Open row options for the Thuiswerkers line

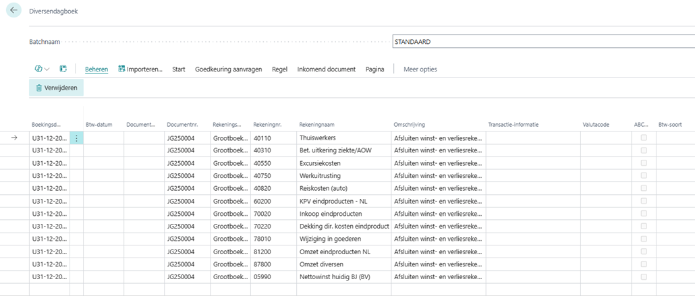pyautogui.click(x=76, y=138)
